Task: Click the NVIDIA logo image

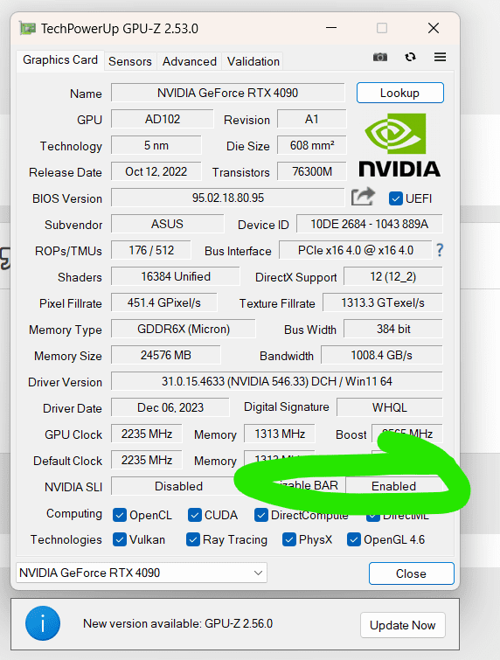Action: pos(399,145)
